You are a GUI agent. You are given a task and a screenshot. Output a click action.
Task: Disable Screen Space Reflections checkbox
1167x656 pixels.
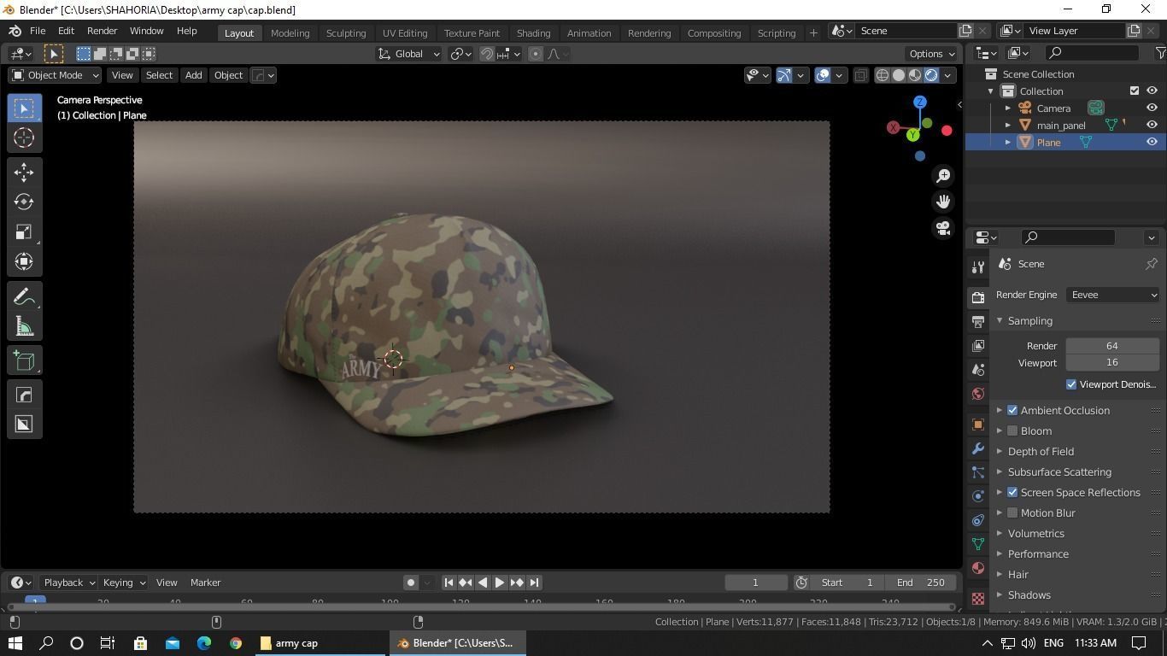tap(1012, 492)
